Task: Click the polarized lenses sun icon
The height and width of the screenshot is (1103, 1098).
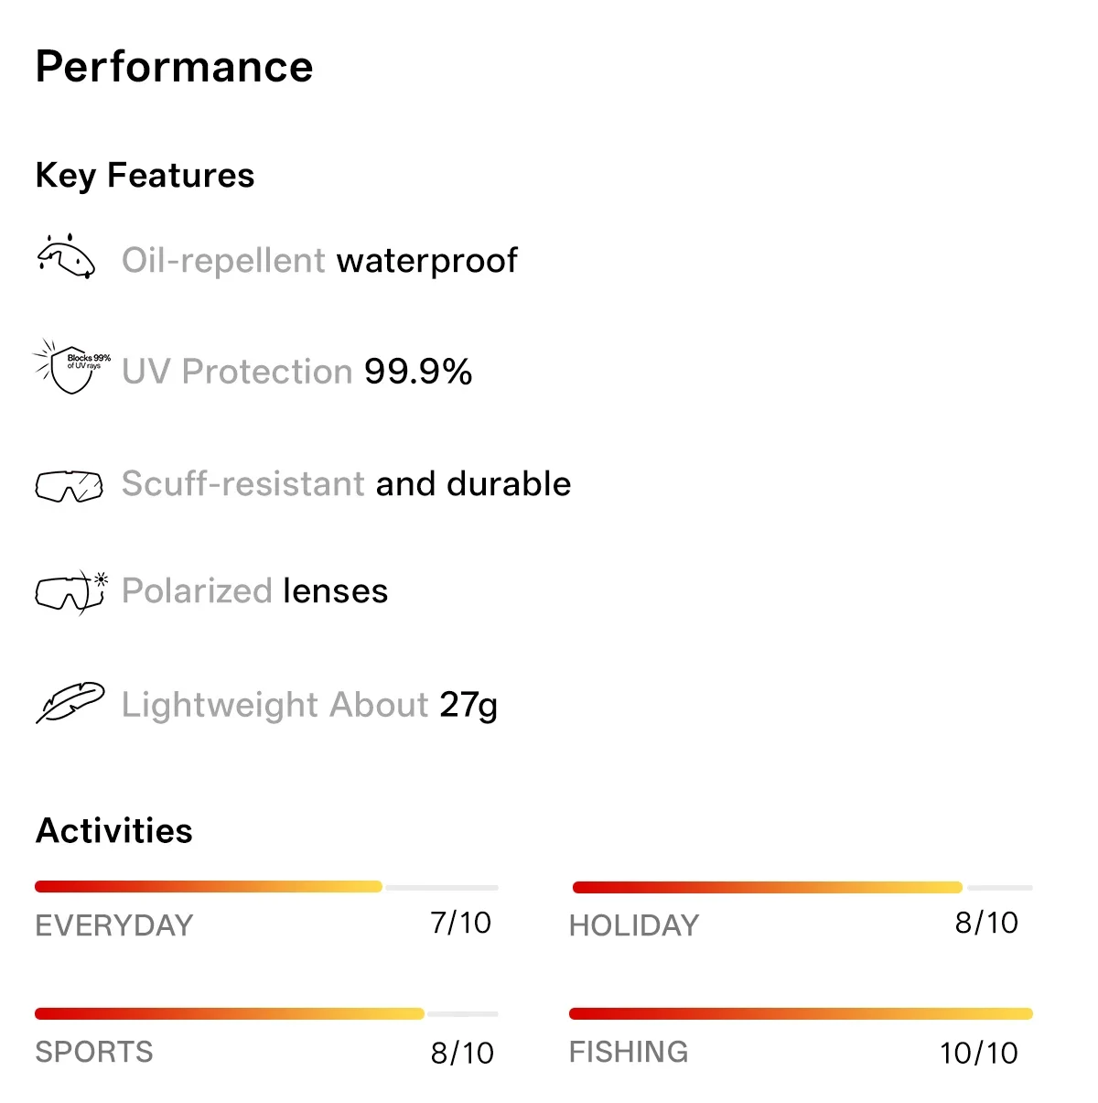Action: tap(72, 592)
